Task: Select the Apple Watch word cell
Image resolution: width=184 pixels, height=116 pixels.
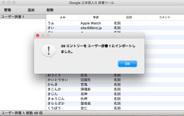Action: 96,23
